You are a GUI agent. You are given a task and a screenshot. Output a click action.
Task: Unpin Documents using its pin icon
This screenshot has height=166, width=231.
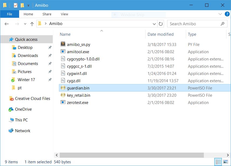[50, 64]
